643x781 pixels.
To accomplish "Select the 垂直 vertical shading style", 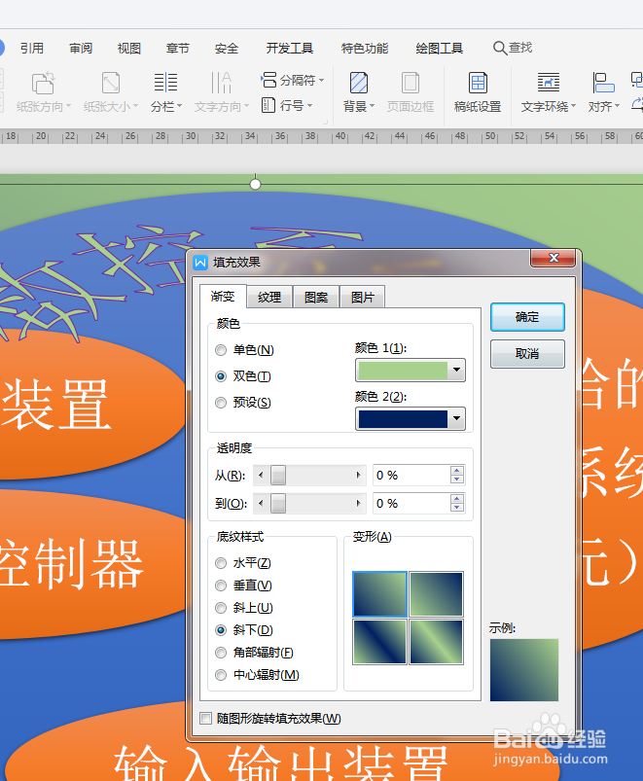I will 221,586.
